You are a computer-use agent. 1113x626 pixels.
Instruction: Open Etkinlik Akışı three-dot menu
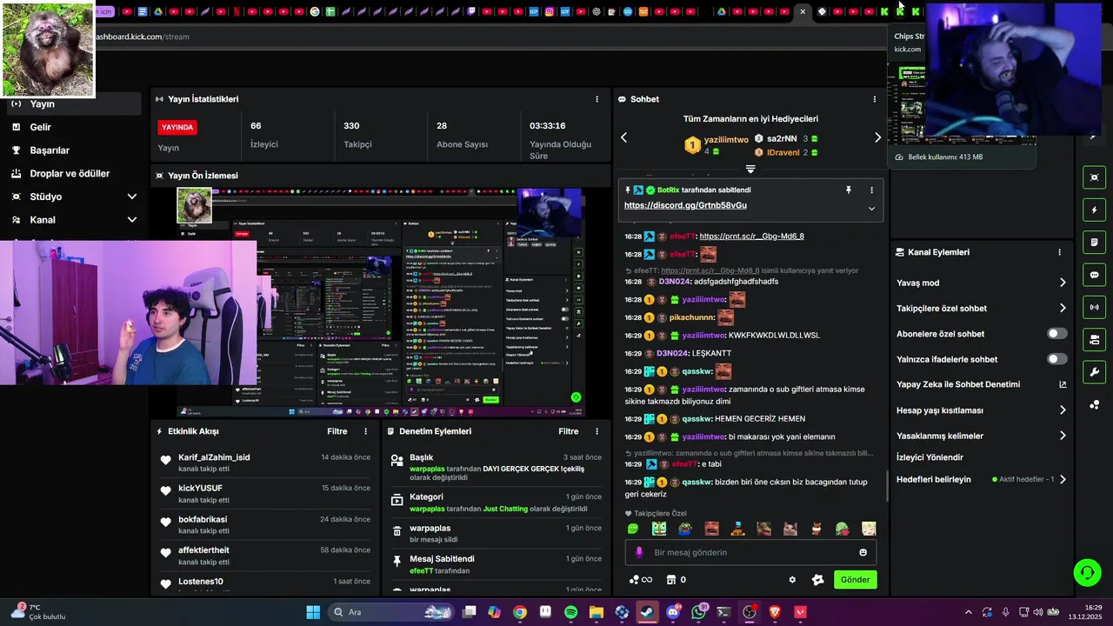365,431
